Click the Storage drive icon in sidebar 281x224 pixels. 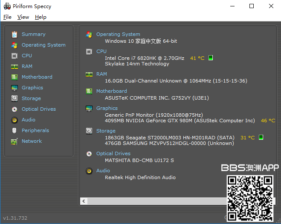tap(14, 98)
